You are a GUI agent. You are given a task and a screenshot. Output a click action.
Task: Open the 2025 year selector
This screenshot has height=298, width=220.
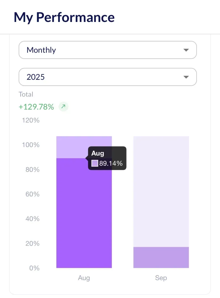click(x=108, y=77)
